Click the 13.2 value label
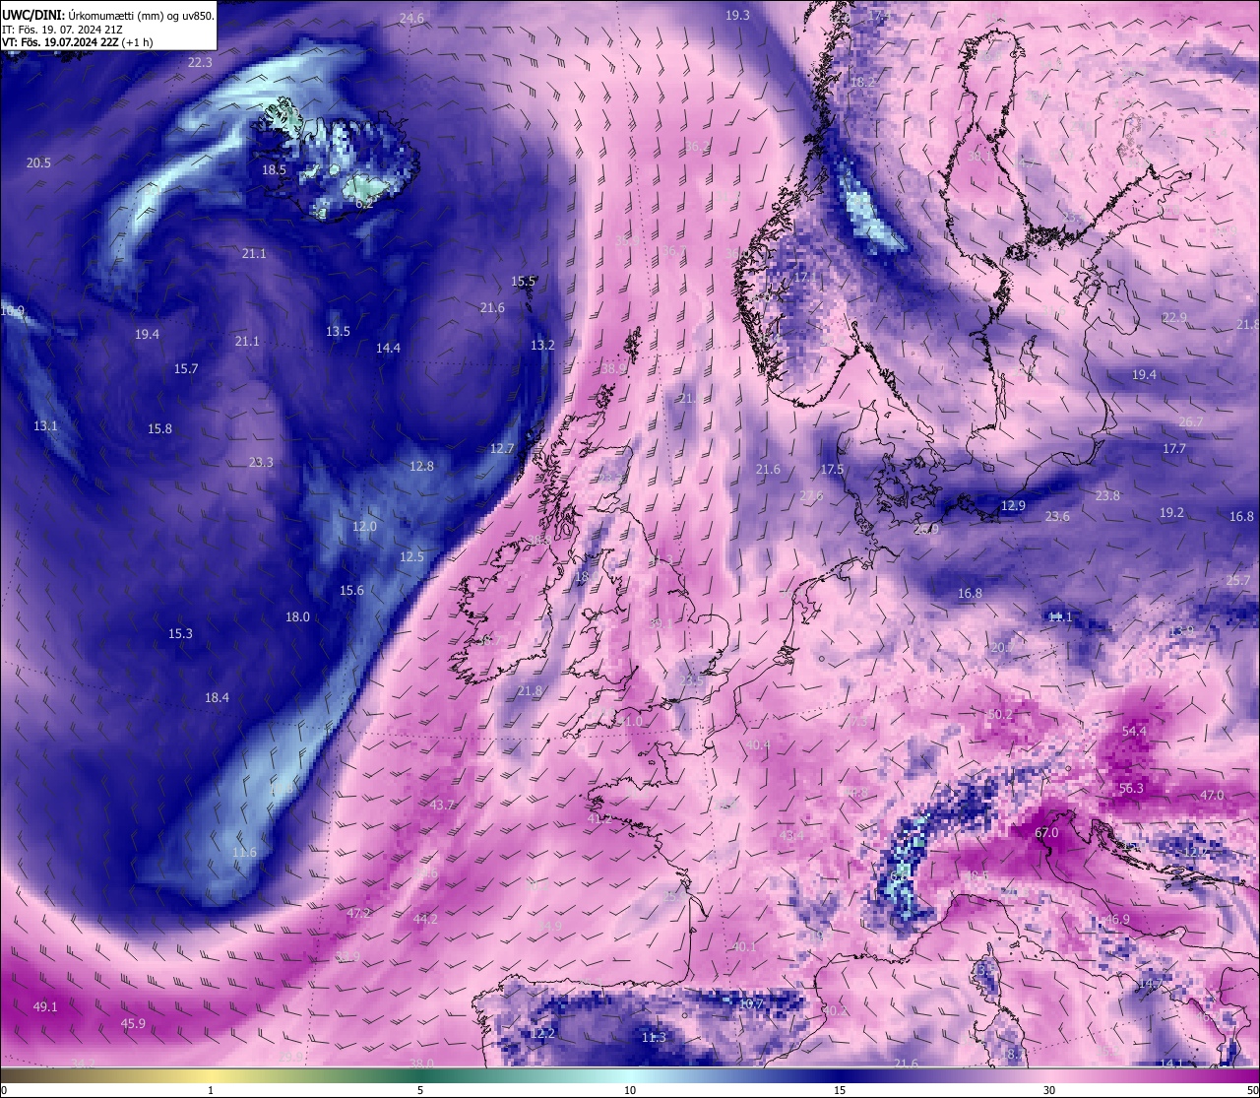Screen dimensions: 1260x1098 (542, 346)
